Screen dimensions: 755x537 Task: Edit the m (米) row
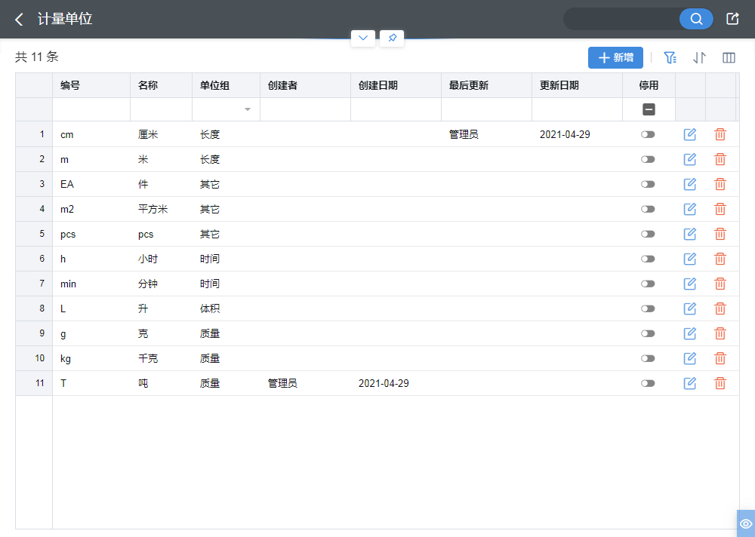tap(690, 159)
